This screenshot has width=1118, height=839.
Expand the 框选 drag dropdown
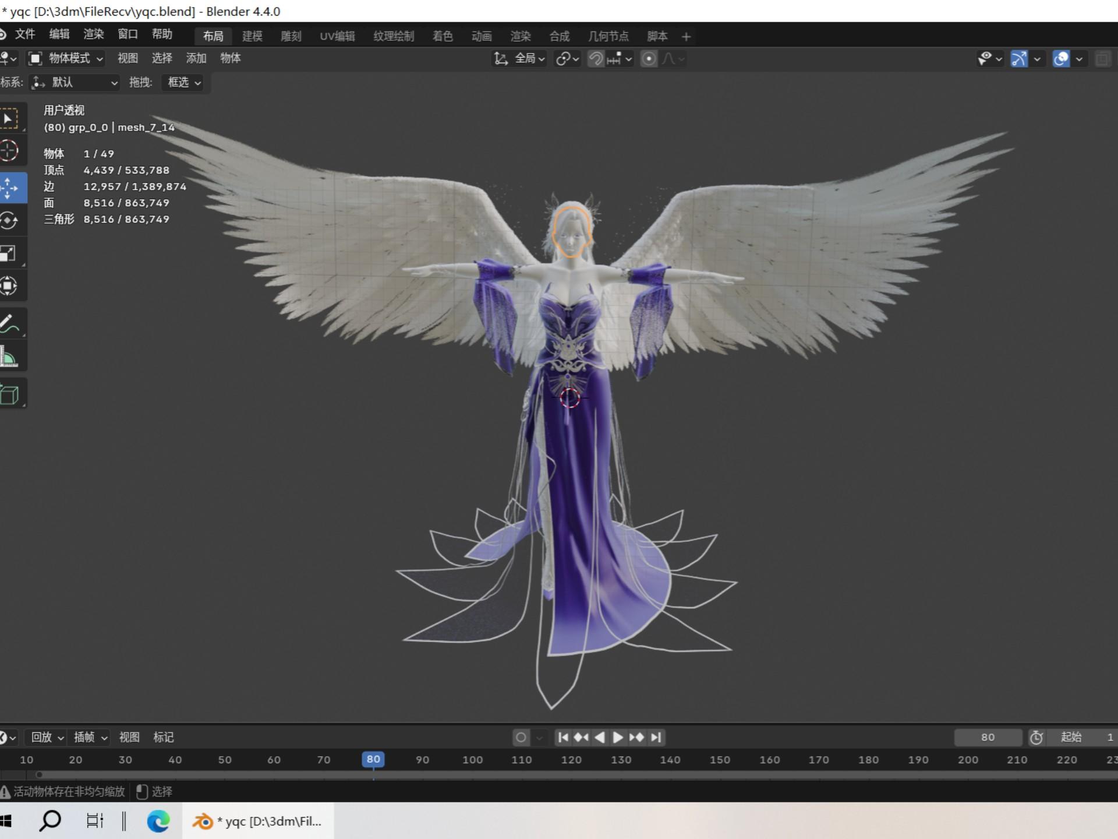pos(183,83)
